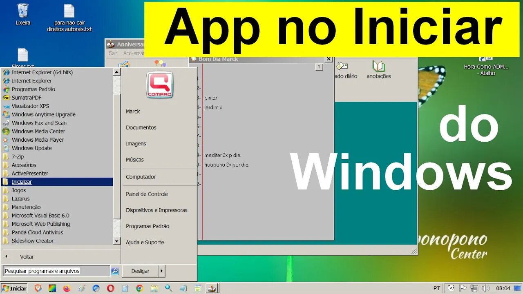
Task: Click the Iniciar start button
Action: coord(14,288)
